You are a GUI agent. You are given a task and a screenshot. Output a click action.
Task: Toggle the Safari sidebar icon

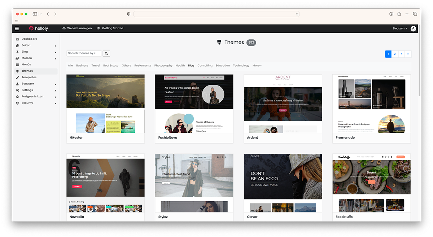[x=35, y=14]
